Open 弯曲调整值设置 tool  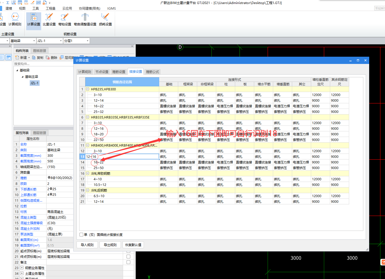click(85, 20)
